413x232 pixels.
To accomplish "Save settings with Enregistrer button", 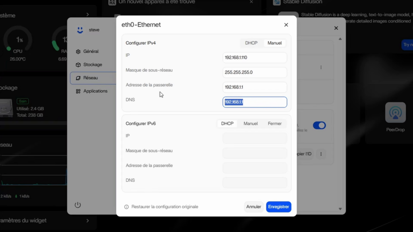I will [278, 207].
